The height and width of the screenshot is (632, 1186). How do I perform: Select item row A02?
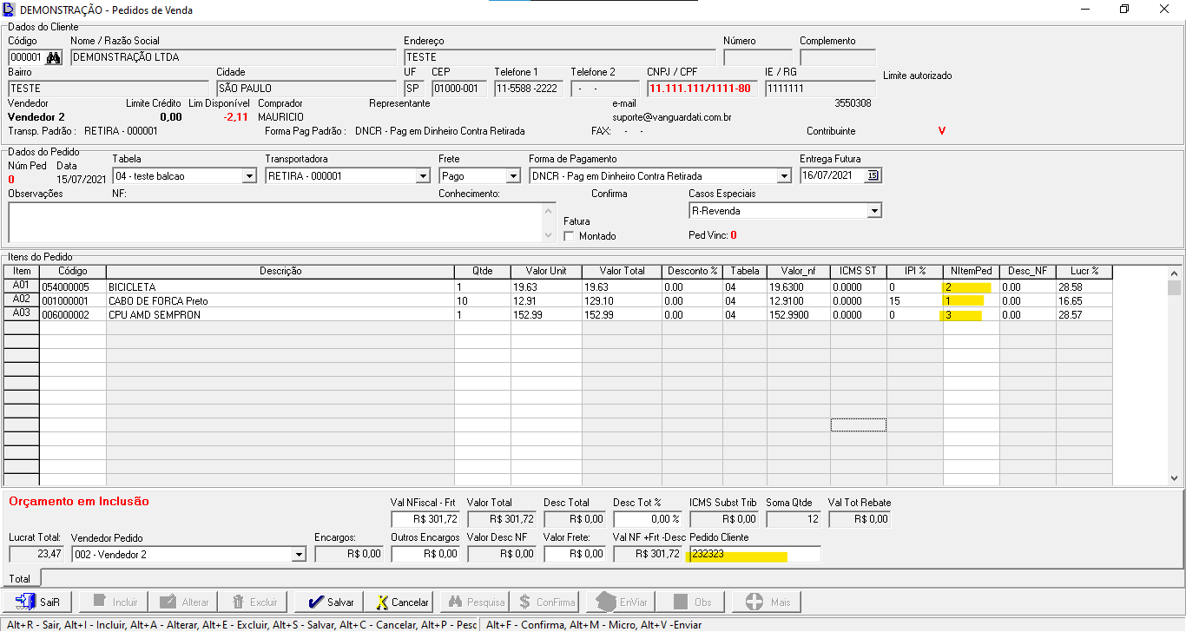[x=21, y=300]
